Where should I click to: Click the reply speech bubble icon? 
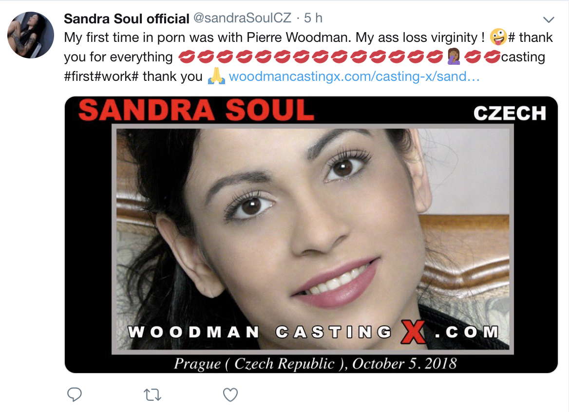pyautogui.click(x=75, y=394)
